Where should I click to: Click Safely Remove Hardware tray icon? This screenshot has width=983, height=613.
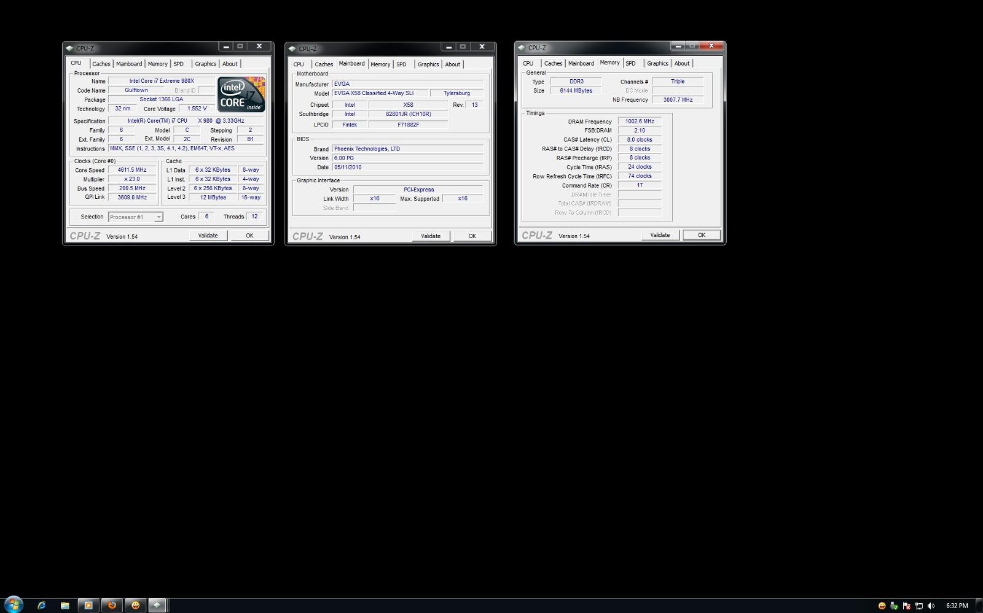(895, 606)
